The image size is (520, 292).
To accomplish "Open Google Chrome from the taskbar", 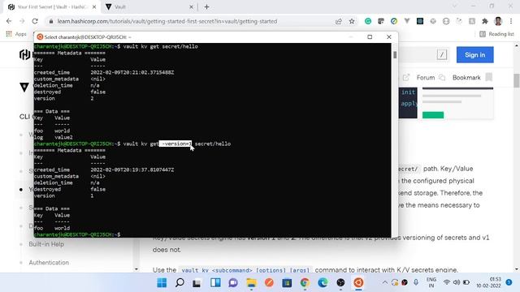I will click(305, 283).
